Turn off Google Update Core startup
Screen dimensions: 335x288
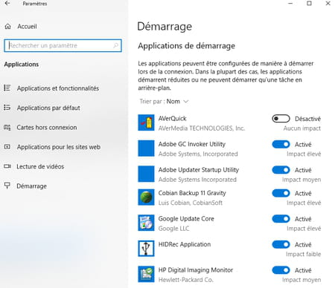coord(281,219)
